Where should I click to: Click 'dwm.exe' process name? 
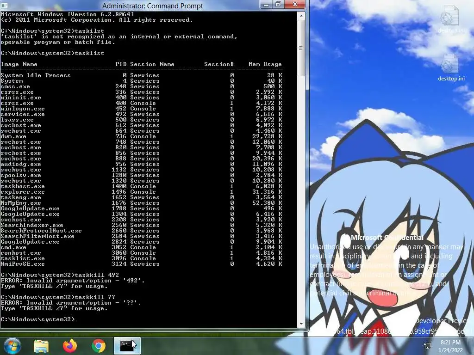[13, 136]
